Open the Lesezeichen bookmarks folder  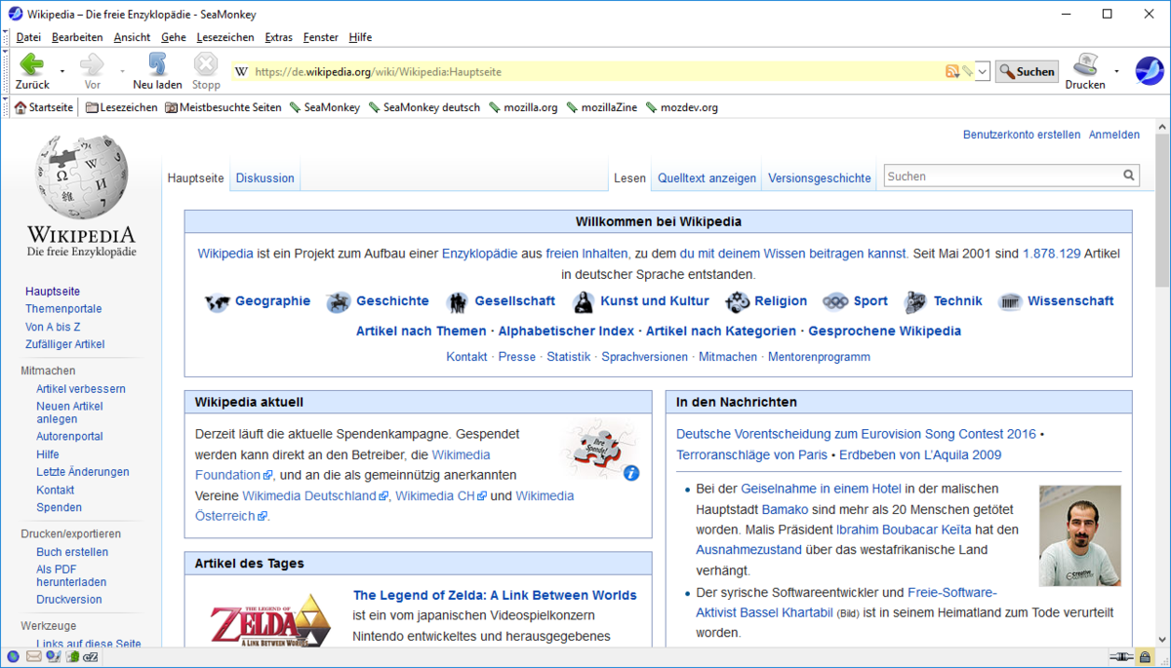coord(121,107)
